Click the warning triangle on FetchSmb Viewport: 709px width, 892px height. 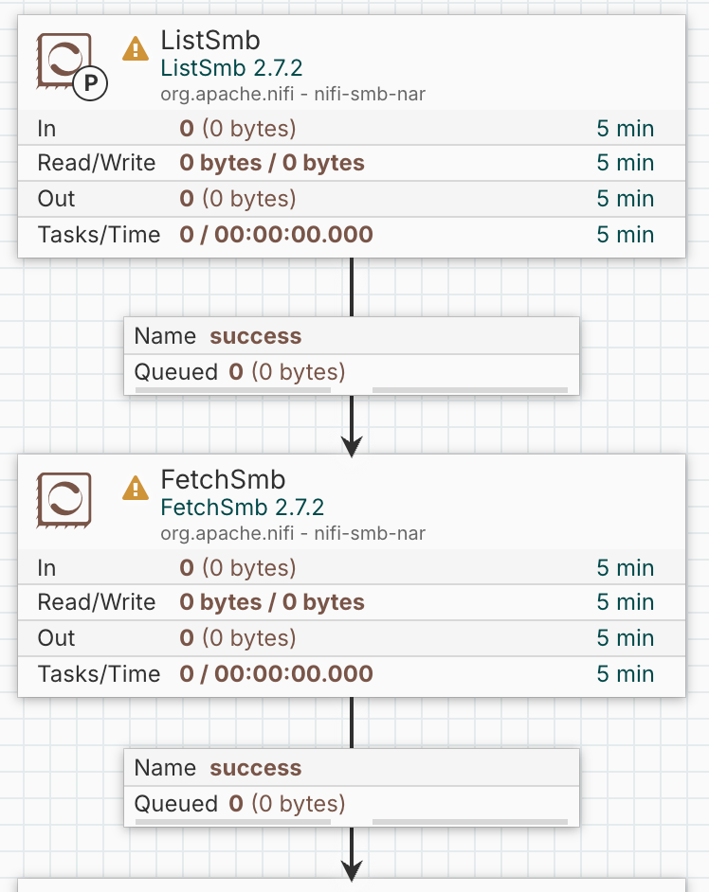[136, 488]
